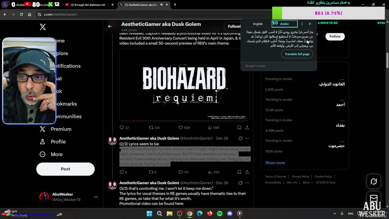Image resolution: width=389 pixels, height=219 pixels.
Task: Open the Privacy Policy link
Action: click(x=300, y=176)
